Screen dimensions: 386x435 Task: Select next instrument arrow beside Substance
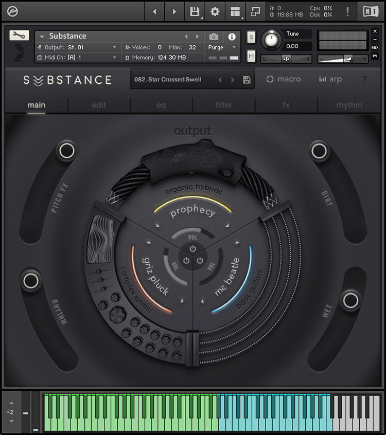point(197,37)
